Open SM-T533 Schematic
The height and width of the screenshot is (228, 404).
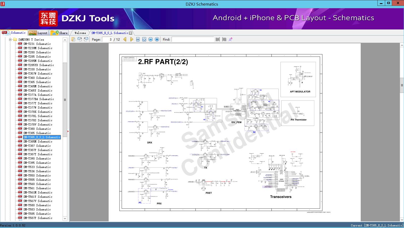click(37, 167)
